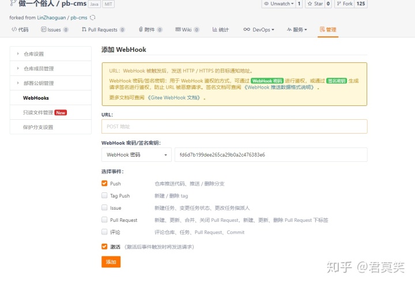Open the Wiki tab

[187, 29]
